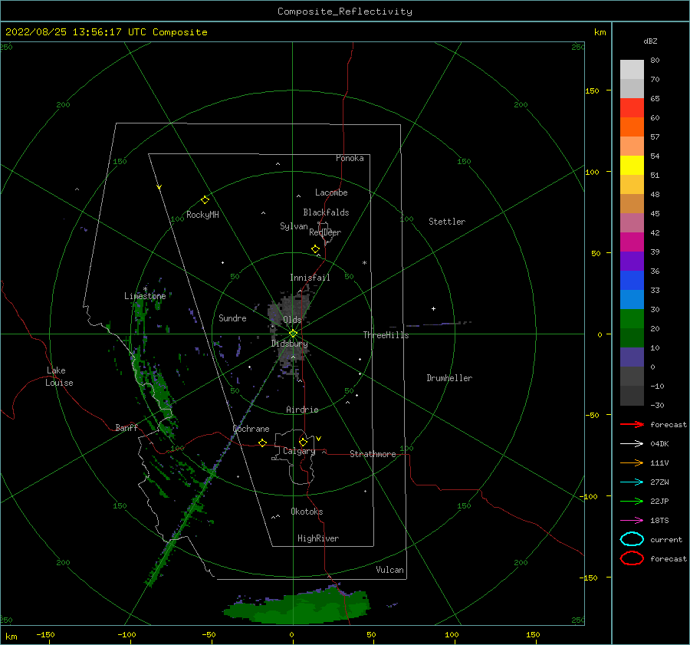
Task: Click the ThreeHills label
Action: point(386,335)
